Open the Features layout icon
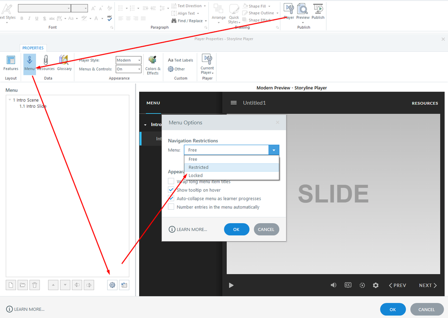Viewport: 448px width, 318px height. point(11,63)
